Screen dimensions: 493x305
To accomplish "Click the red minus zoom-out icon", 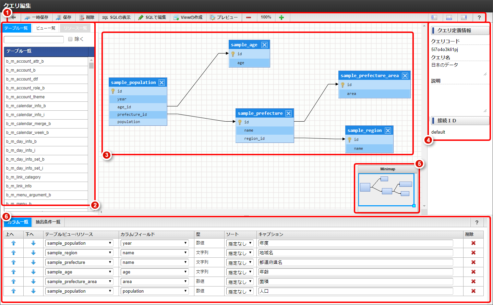I will pyautogui.click(x=249, y=17).
